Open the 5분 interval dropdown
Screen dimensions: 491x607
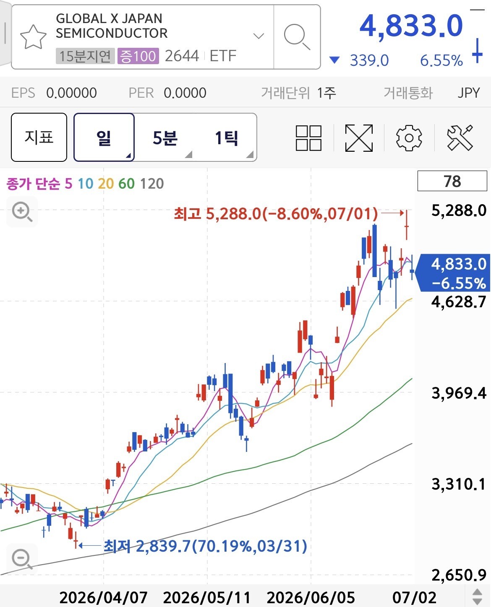(165, 137)
